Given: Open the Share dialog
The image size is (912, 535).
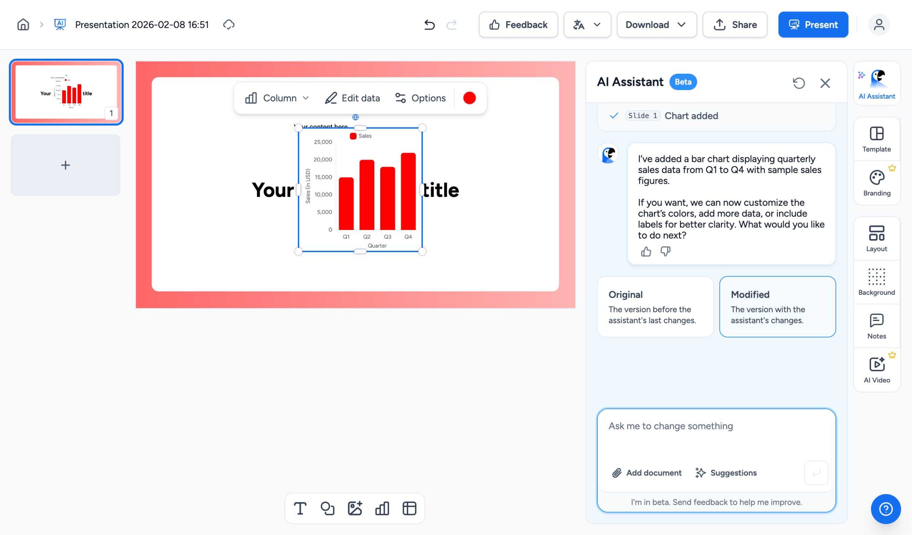Looking at the screenshot, I should [x=735, y=25].
